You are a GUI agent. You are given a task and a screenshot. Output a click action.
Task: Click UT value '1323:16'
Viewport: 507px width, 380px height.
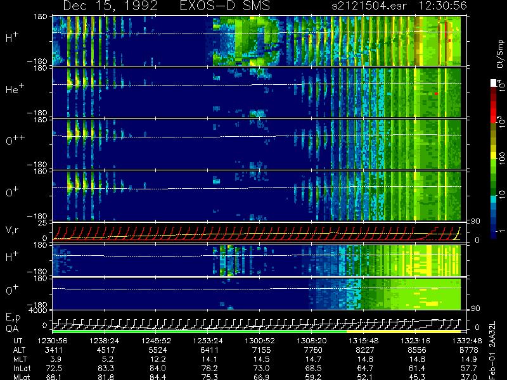416,341
